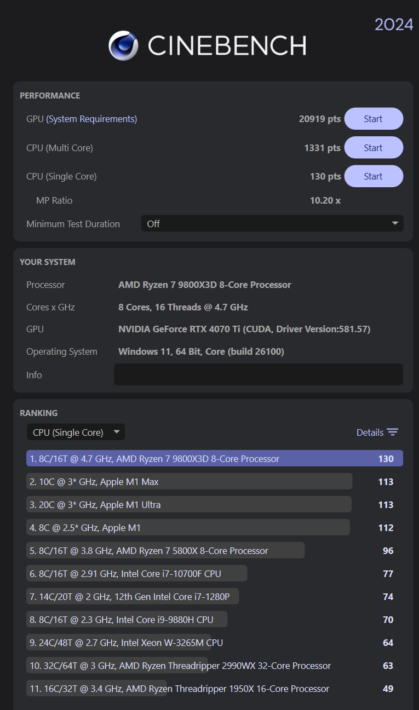The image size is (419, 710).
Task: Open the System Requirements link
Action: 91,119
